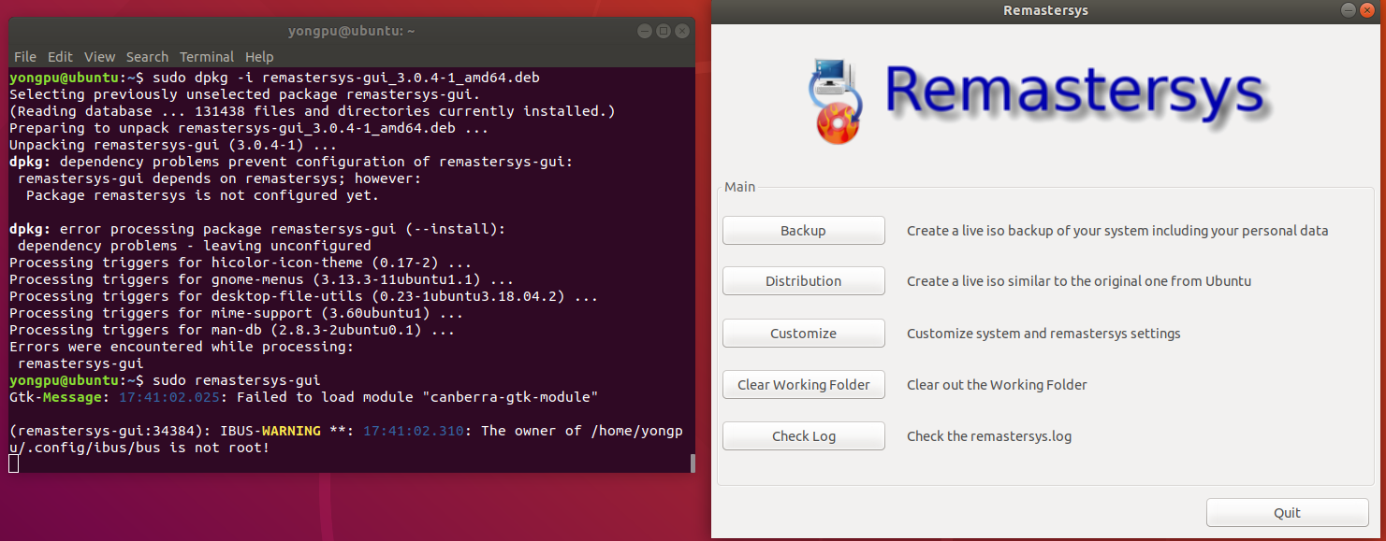This screenshot has height=541, width=1386.
Task: Open the File menu in terminal
Action: [25, 57]
